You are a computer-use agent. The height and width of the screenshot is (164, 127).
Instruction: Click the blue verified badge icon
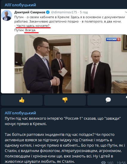48,12
